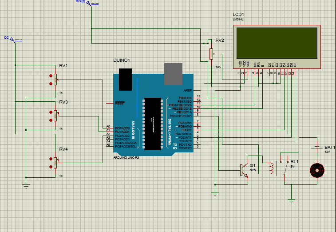Viewport: 336px width, 232px height.
Task: Click the DIGITAL (~PWM) board label
Action: tap(169, 132)
